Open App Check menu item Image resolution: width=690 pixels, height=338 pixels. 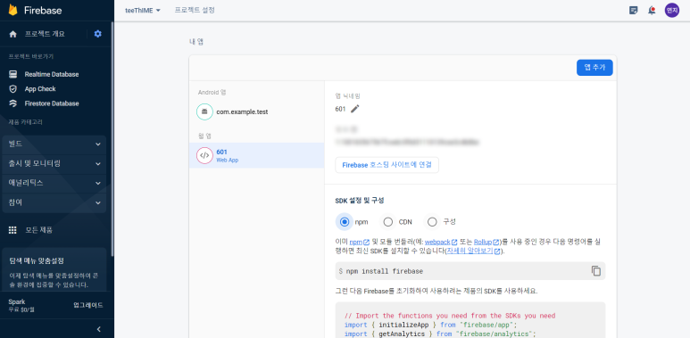tap(40, 89)
